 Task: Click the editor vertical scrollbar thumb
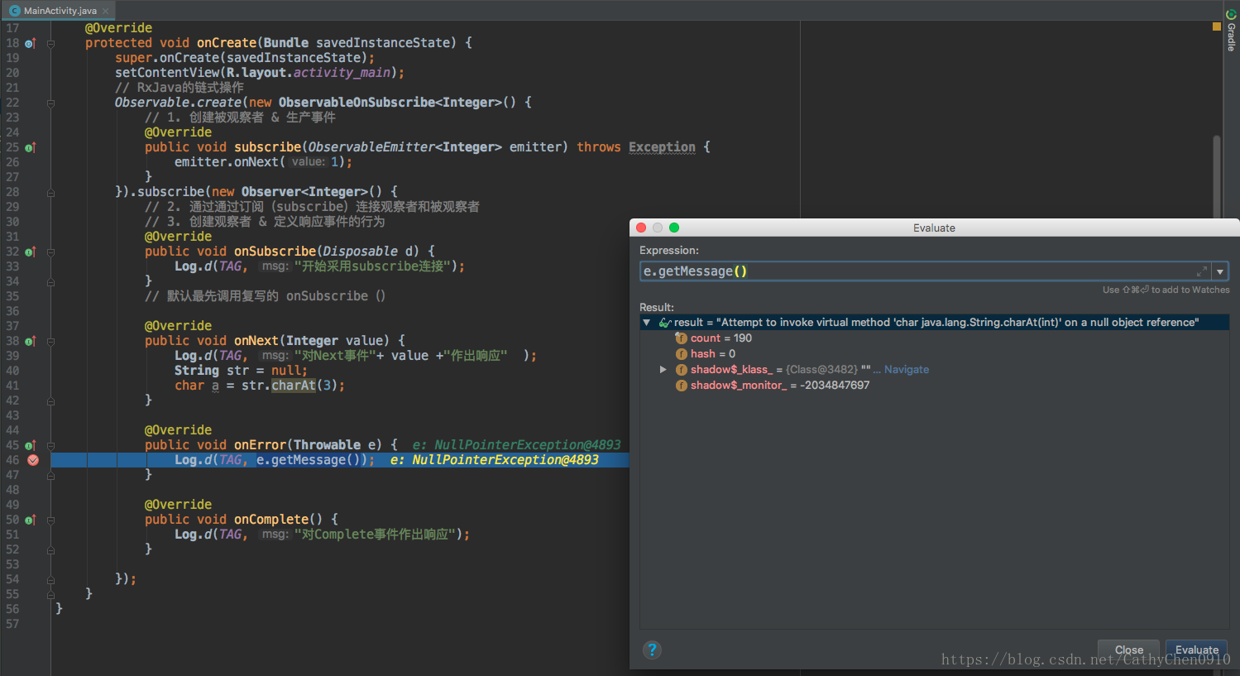tap(1217, 175)
